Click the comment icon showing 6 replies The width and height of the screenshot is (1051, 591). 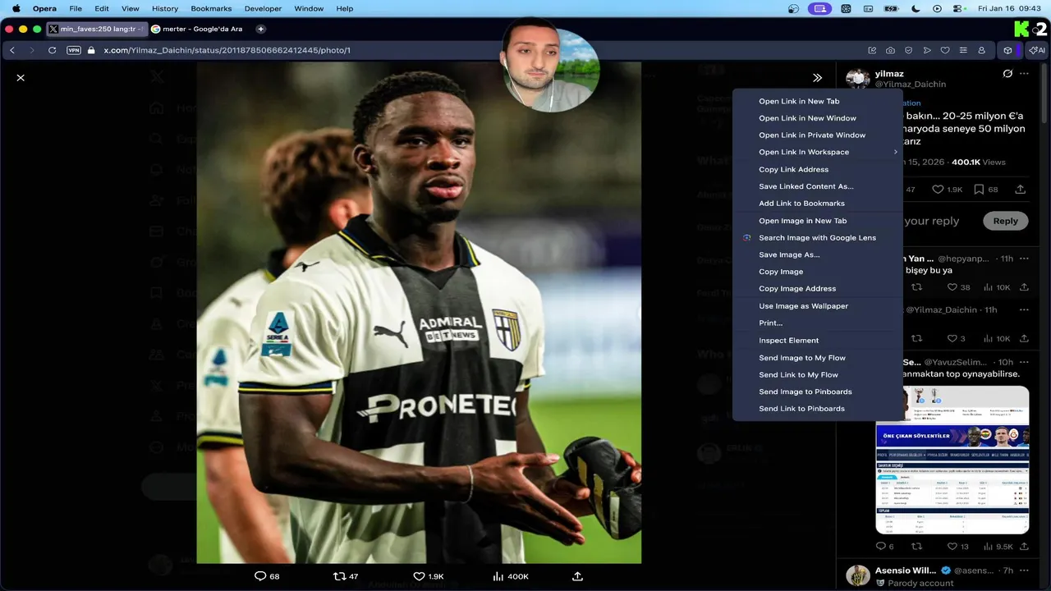click(x=881, y=547)
